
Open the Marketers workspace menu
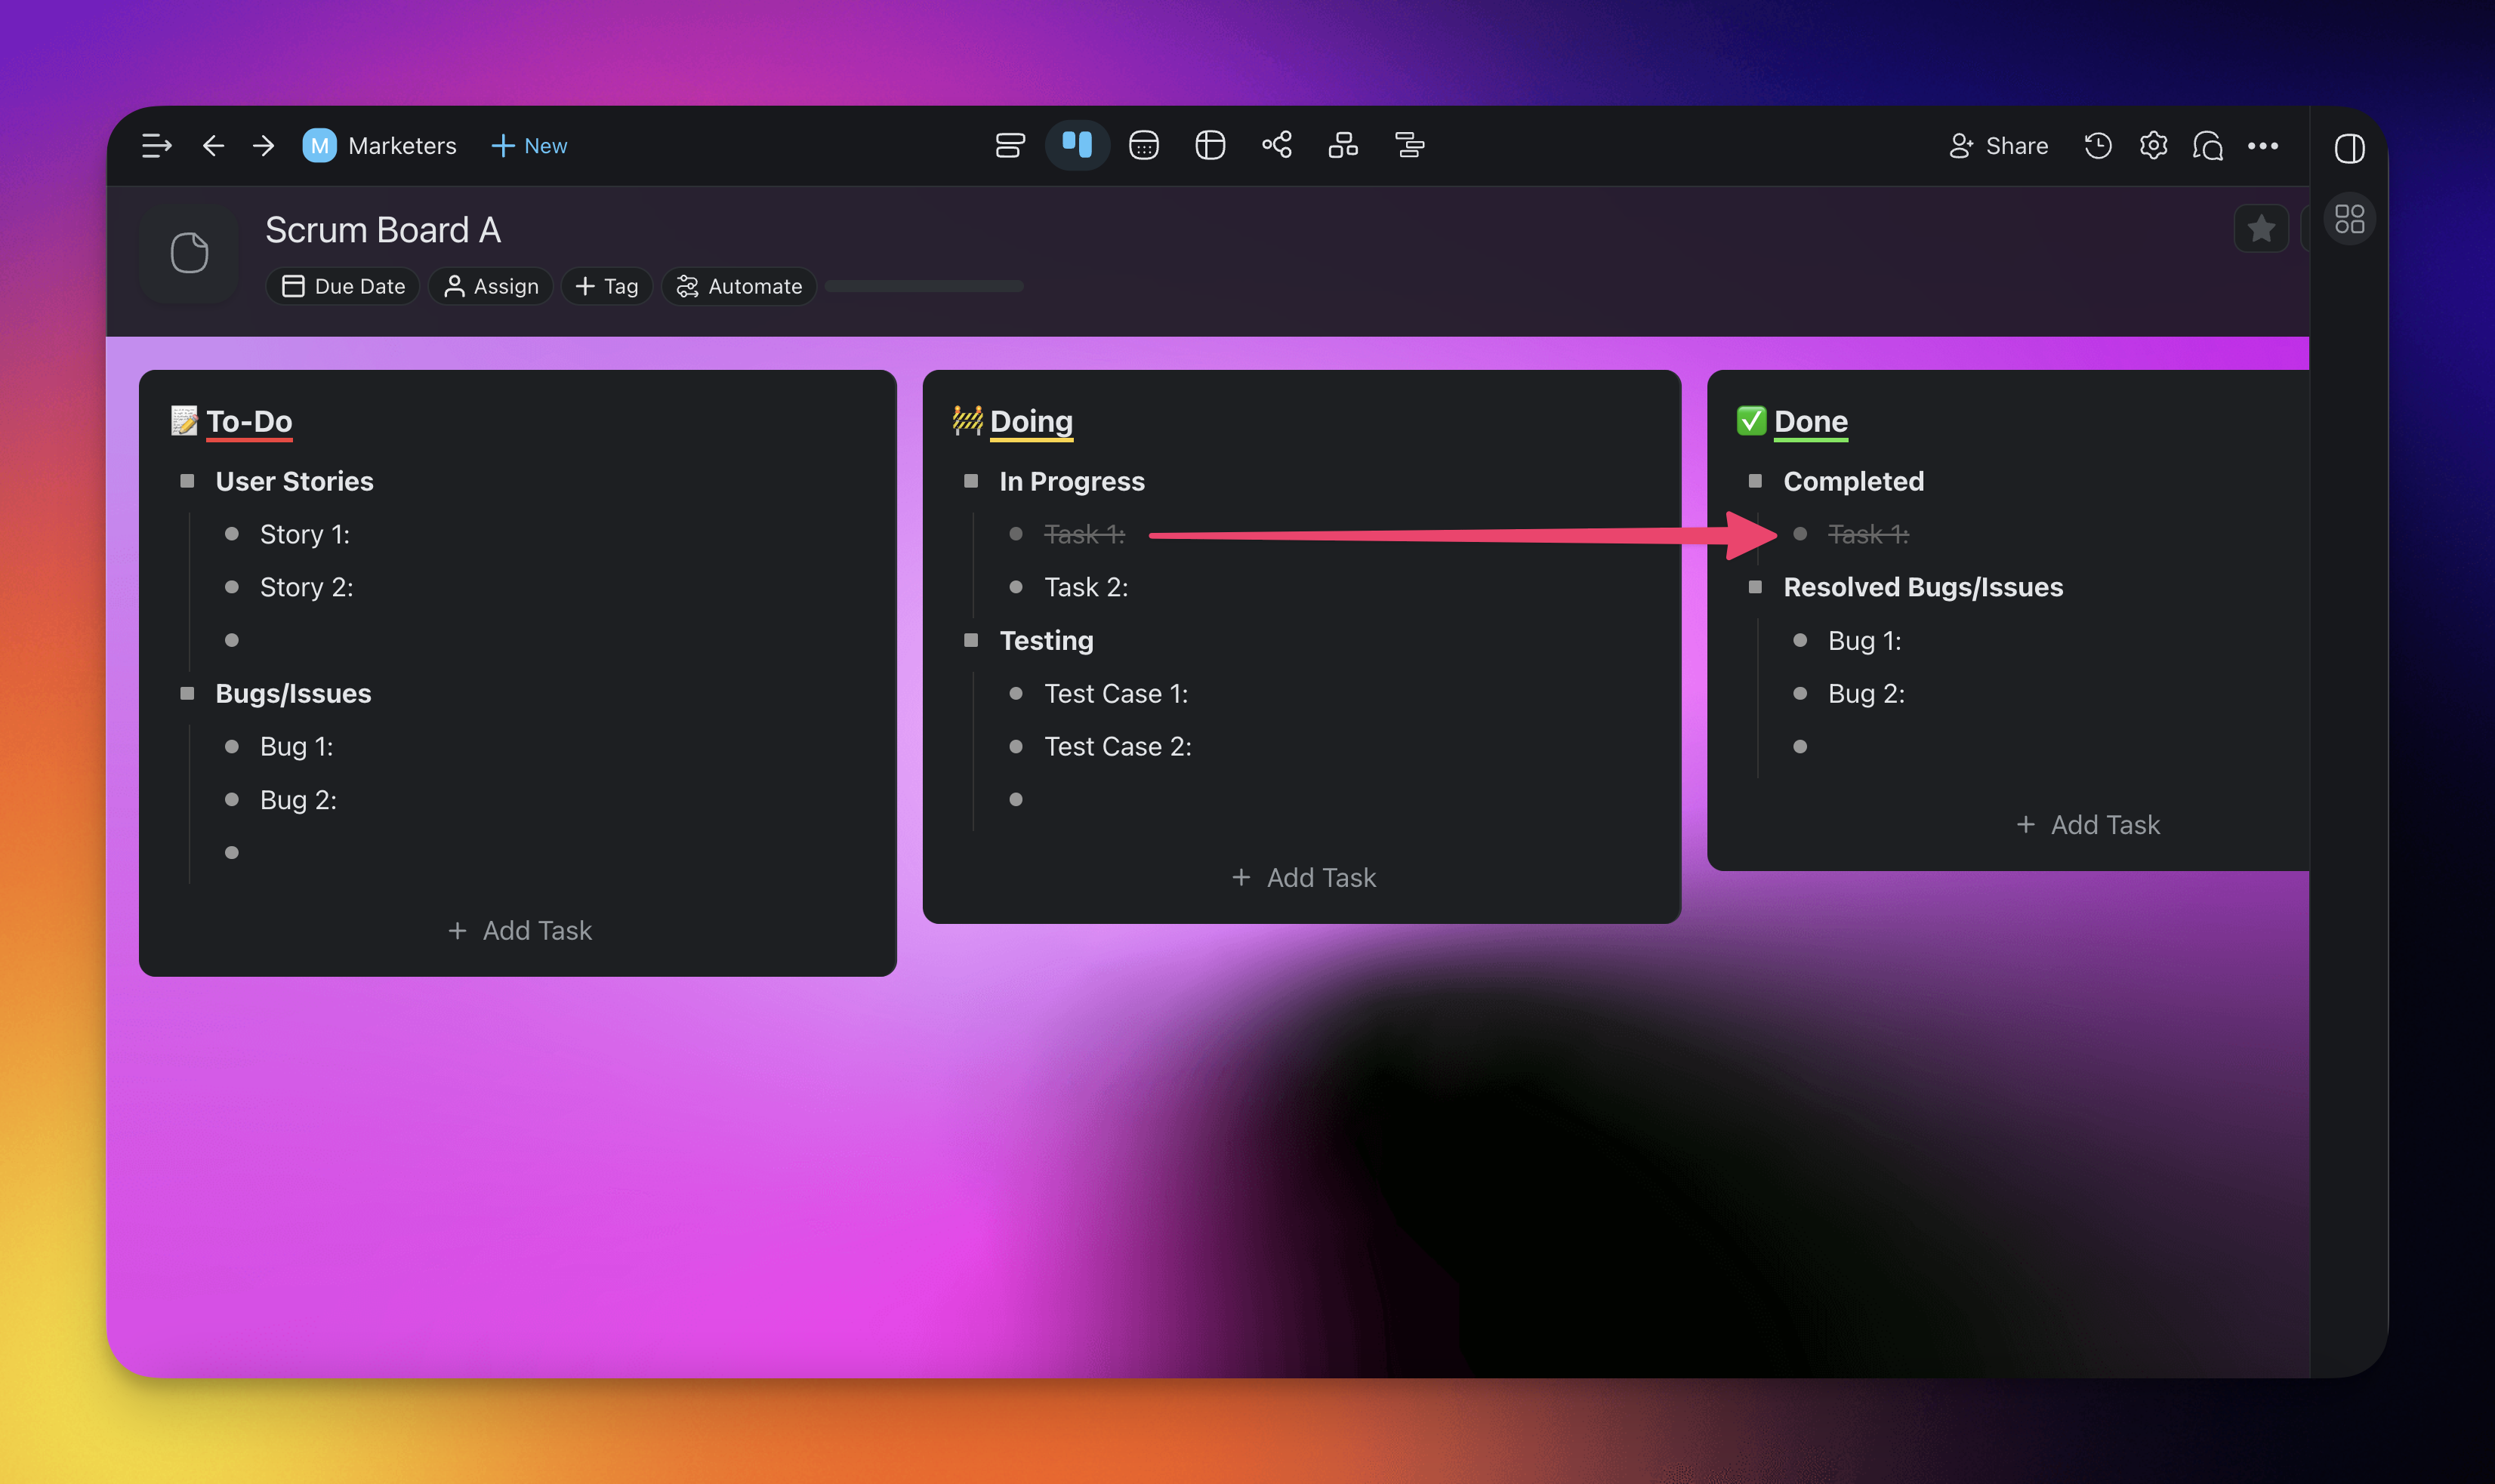pos(380,146)
